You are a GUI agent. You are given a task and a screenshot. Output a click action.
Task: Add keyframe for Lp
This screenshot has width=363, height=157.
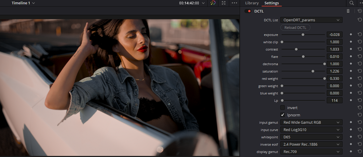[351, 100]
